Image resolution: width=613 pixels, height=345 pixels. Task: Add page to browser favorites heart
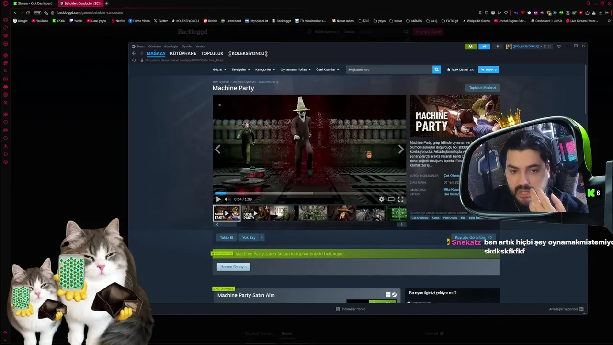click(506, 12)
